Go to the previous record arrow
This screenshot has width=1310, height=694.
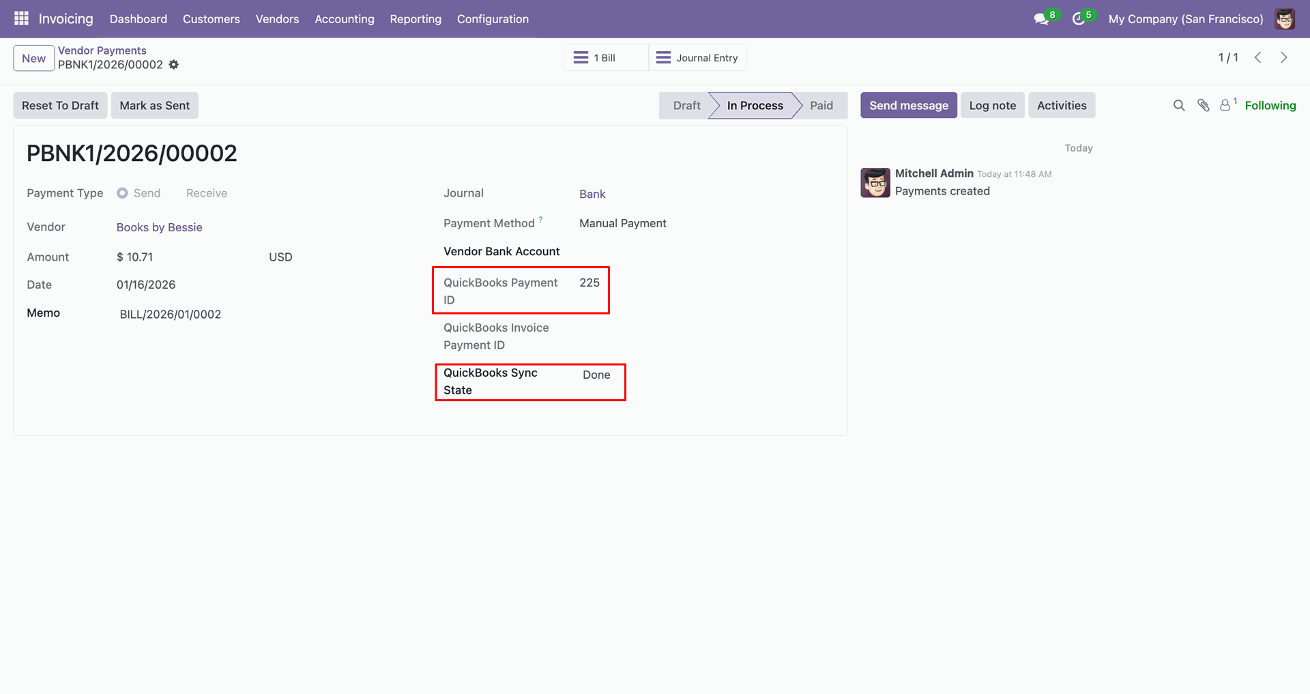click(1258, 58)
